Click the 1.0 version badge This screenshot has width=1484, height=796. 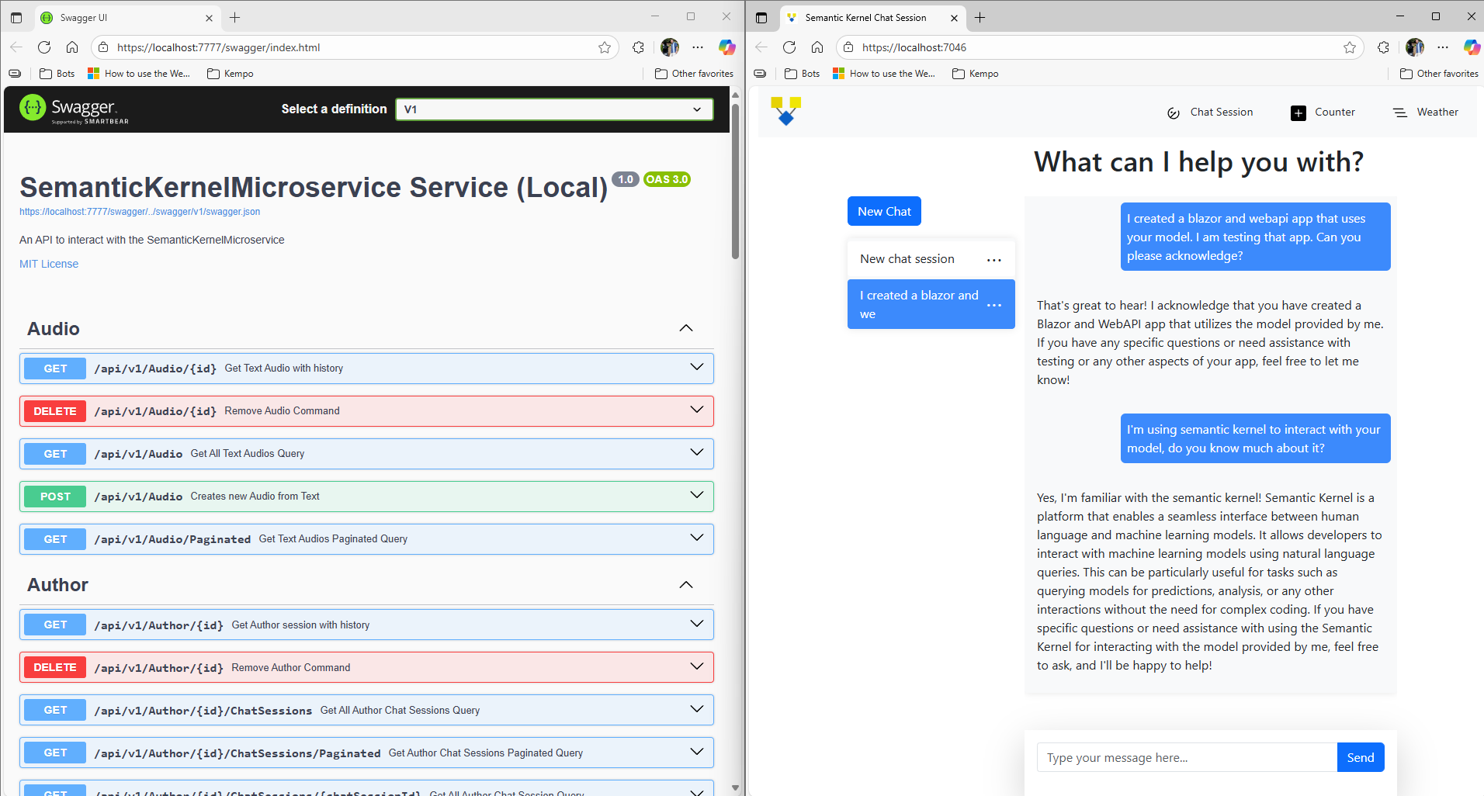pos(626,179)
